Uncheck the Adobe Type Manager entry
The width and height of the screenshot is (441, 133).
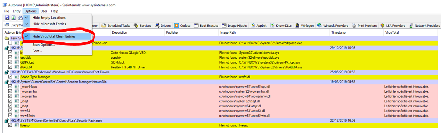[10, 77]
